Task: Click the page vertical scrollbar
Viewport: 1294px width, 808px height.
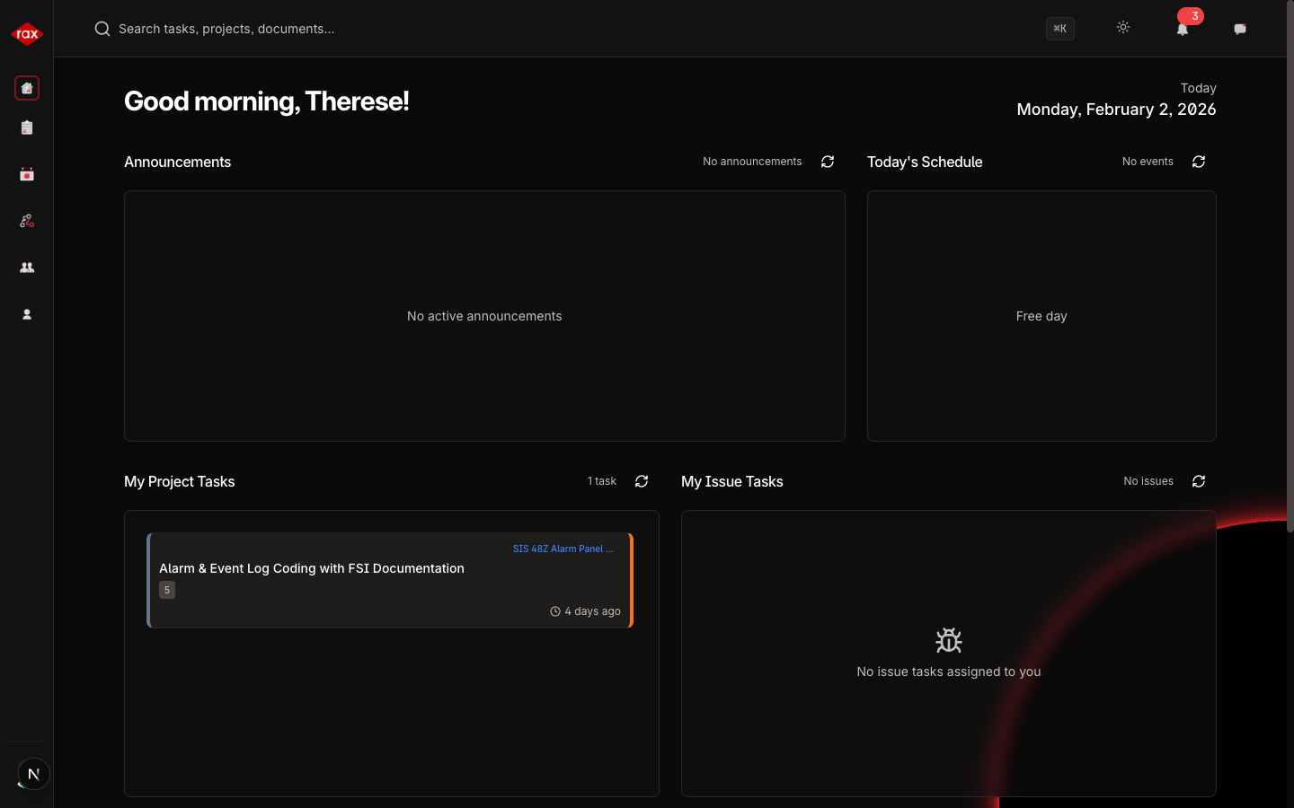Action: click(1290, 269)
